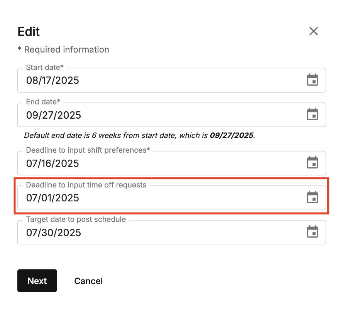Focus the Start date value 08/17/2025
This screenshot has width=345, height=310.
[x=52, y=80]
